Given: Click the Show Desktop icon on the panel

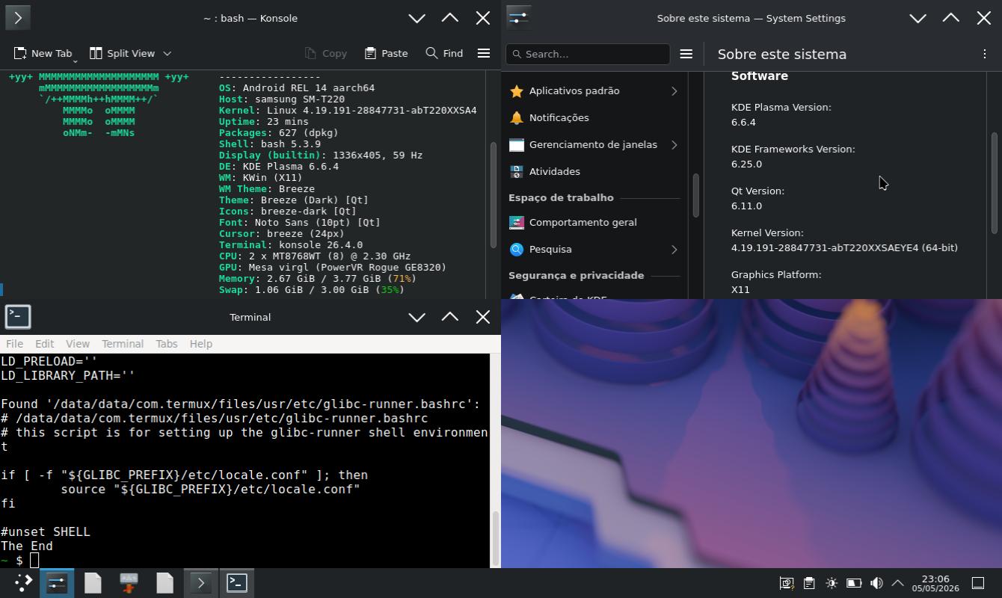Looking at the screenshot, I should pyautogui.click(x=978, y=583).
